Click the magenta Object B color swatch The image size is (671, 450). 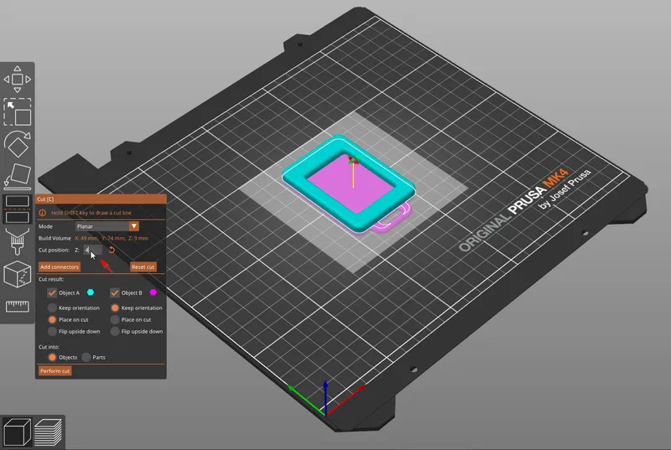153,292
